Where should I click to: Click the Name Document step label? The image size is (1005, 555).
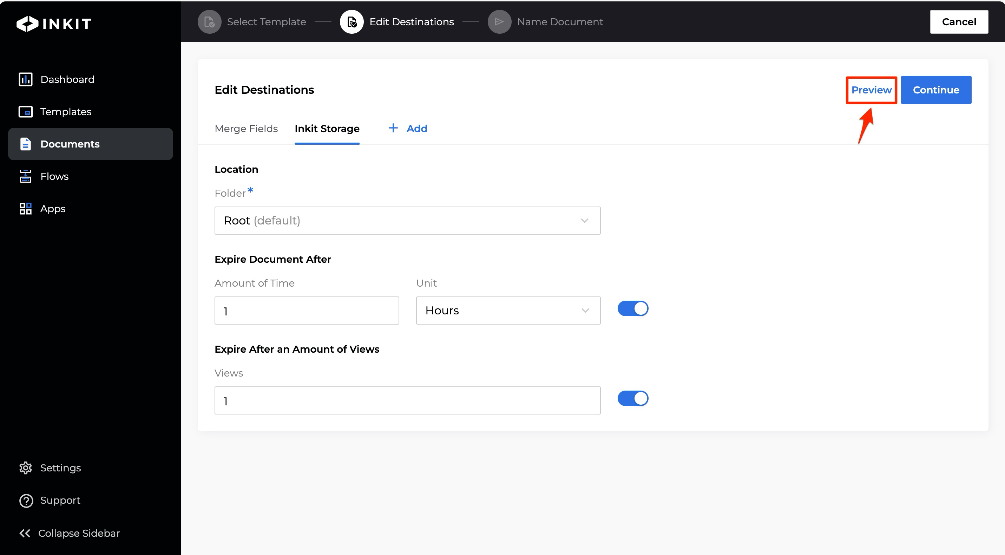point(560,22)
